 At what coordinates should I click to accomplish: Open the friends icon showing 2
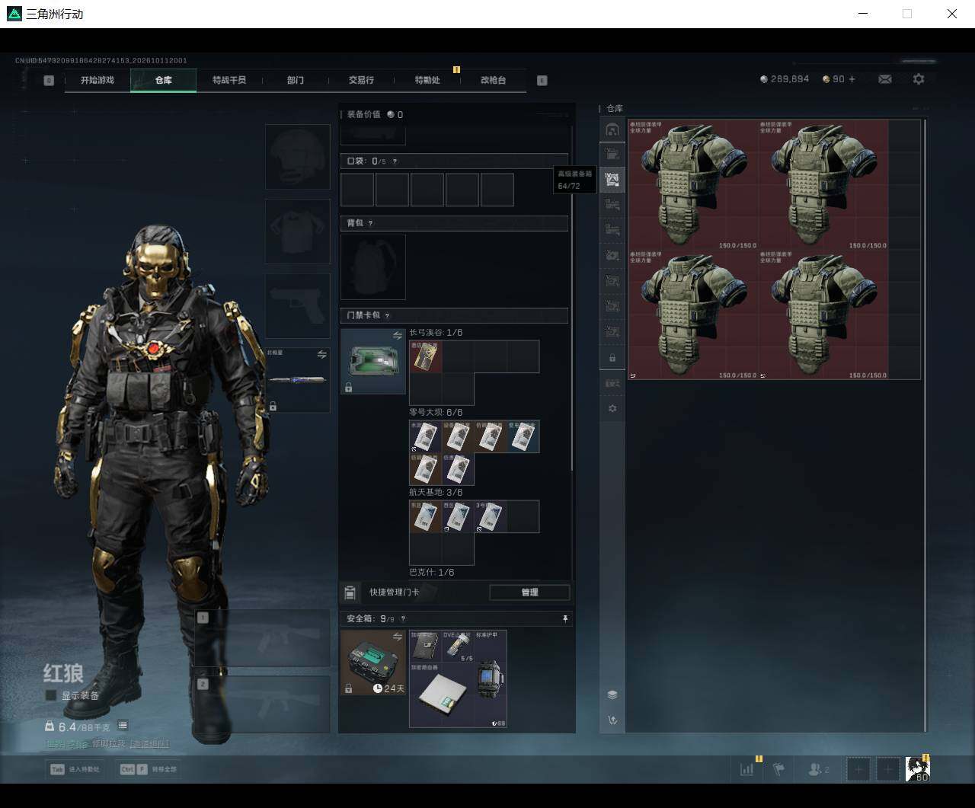819,769
